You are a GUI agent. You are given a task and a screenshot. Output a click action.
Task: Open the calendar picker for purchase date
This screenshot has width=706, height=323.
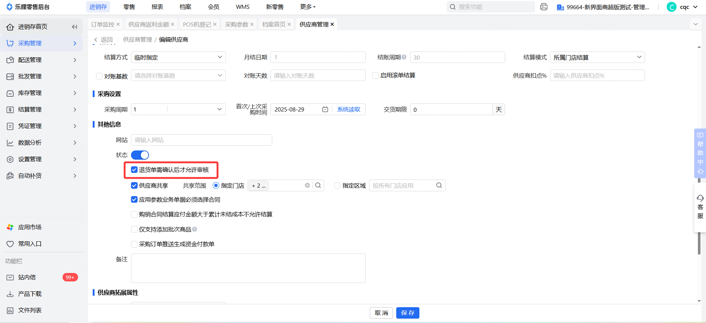pyautogui.click(x=325, y=110)
